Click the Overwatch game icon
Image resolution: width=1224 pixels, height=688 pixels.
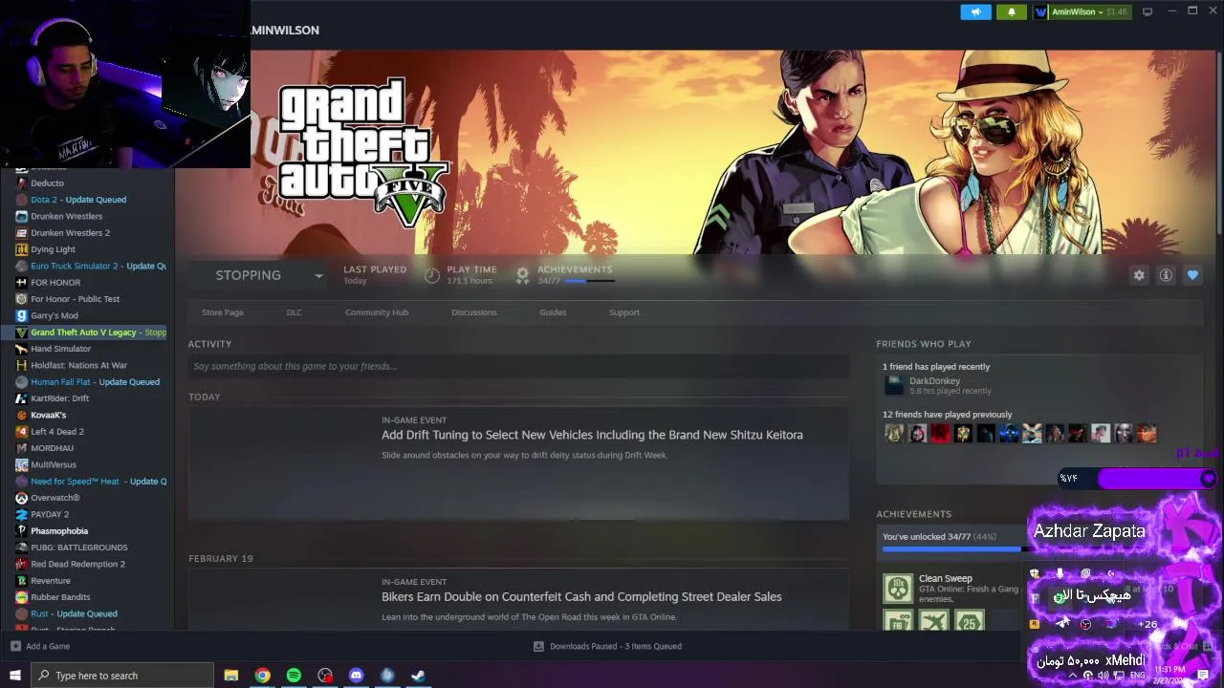pyautogui.click(x=21, y=498)
